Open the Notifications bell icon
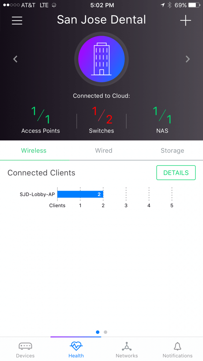Image resolution: width=203 pixels, height=361 pixels. pyautogui.click(x=177, y=346)
